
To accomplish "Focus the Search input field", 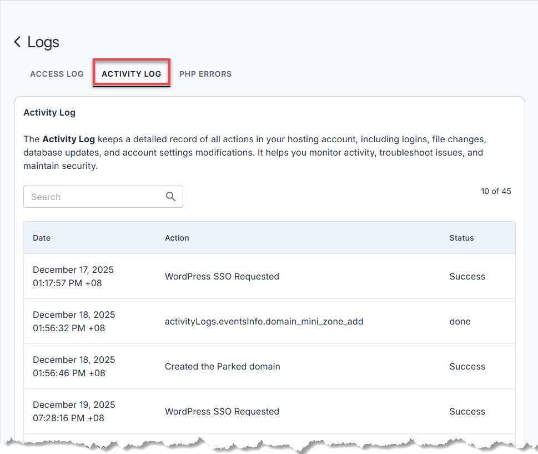I will click(93, 197).
